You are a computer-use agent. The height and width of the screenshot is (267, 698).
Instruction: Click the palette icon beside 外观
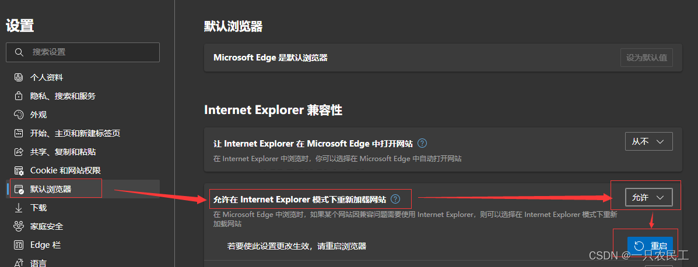click(19, 115)
